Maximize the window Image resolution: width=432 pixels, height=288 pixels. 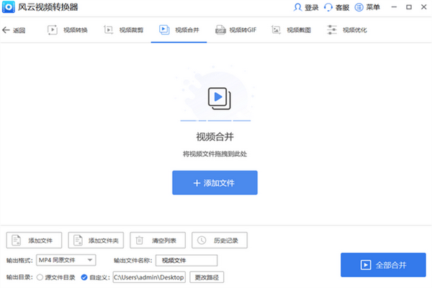409,7
